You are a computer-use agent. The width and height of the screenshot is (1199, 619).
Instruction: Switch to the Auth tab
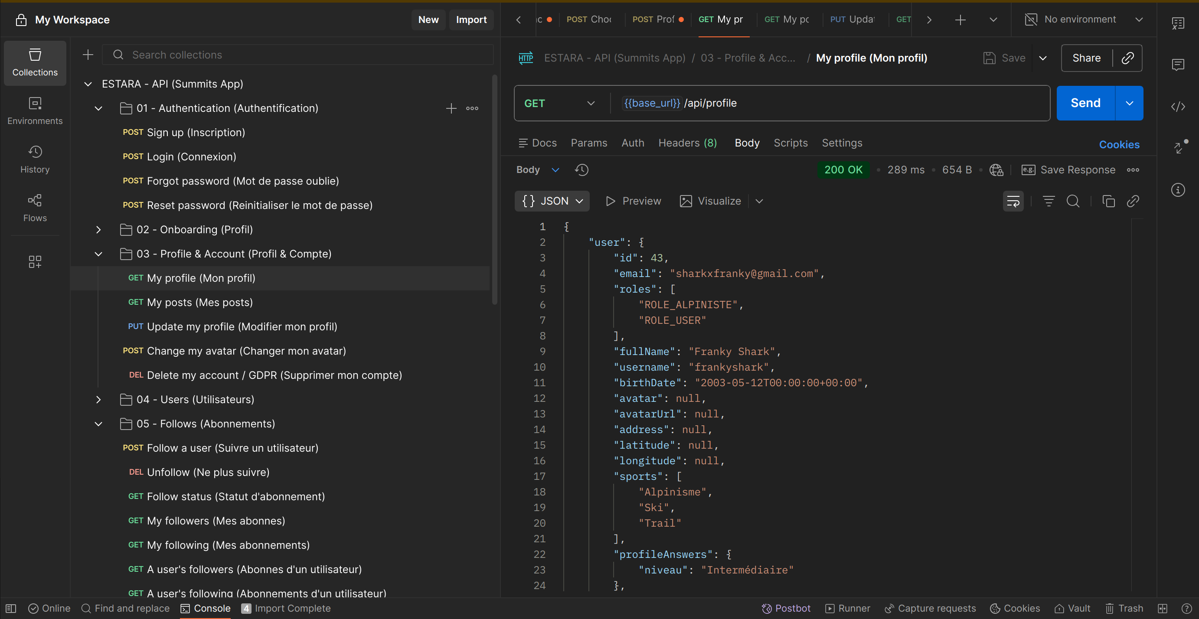(x=633, y=143)
